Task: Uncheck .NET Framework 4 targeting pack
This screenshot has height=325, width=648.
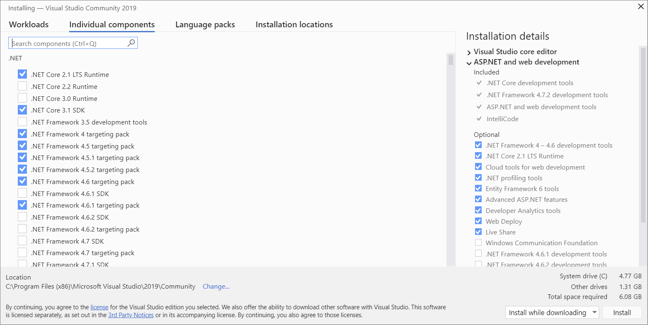Action: click(x=22, y=134)
